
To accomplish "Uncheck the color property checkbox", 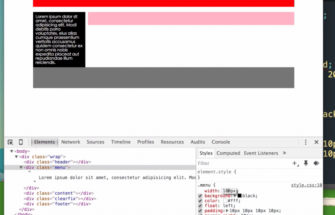I will pyautogui.click(x=200, y=201).
